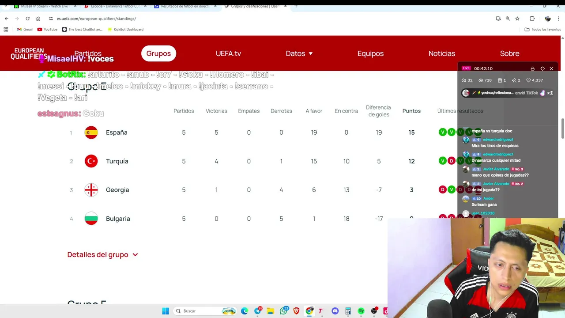Open settings gear on the live overlay

click(542, 68)
